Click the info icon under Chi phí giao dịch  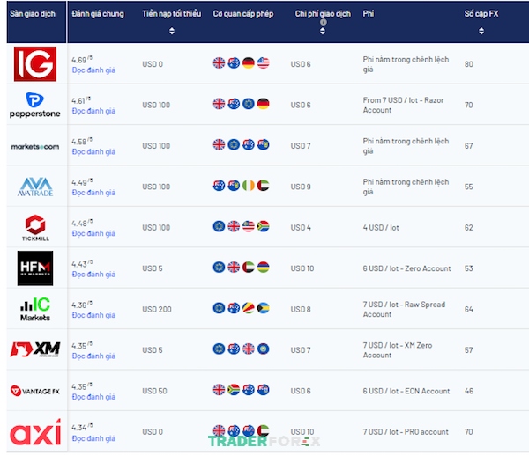(324, 22)
